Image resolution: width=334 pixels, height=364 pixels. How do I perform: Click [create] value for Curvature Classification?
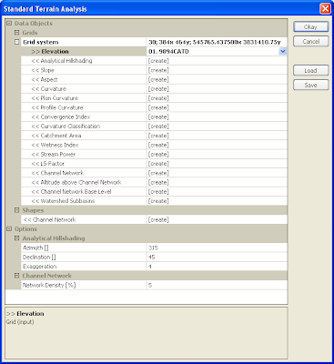pyautogui.click(x=158, y=126)
